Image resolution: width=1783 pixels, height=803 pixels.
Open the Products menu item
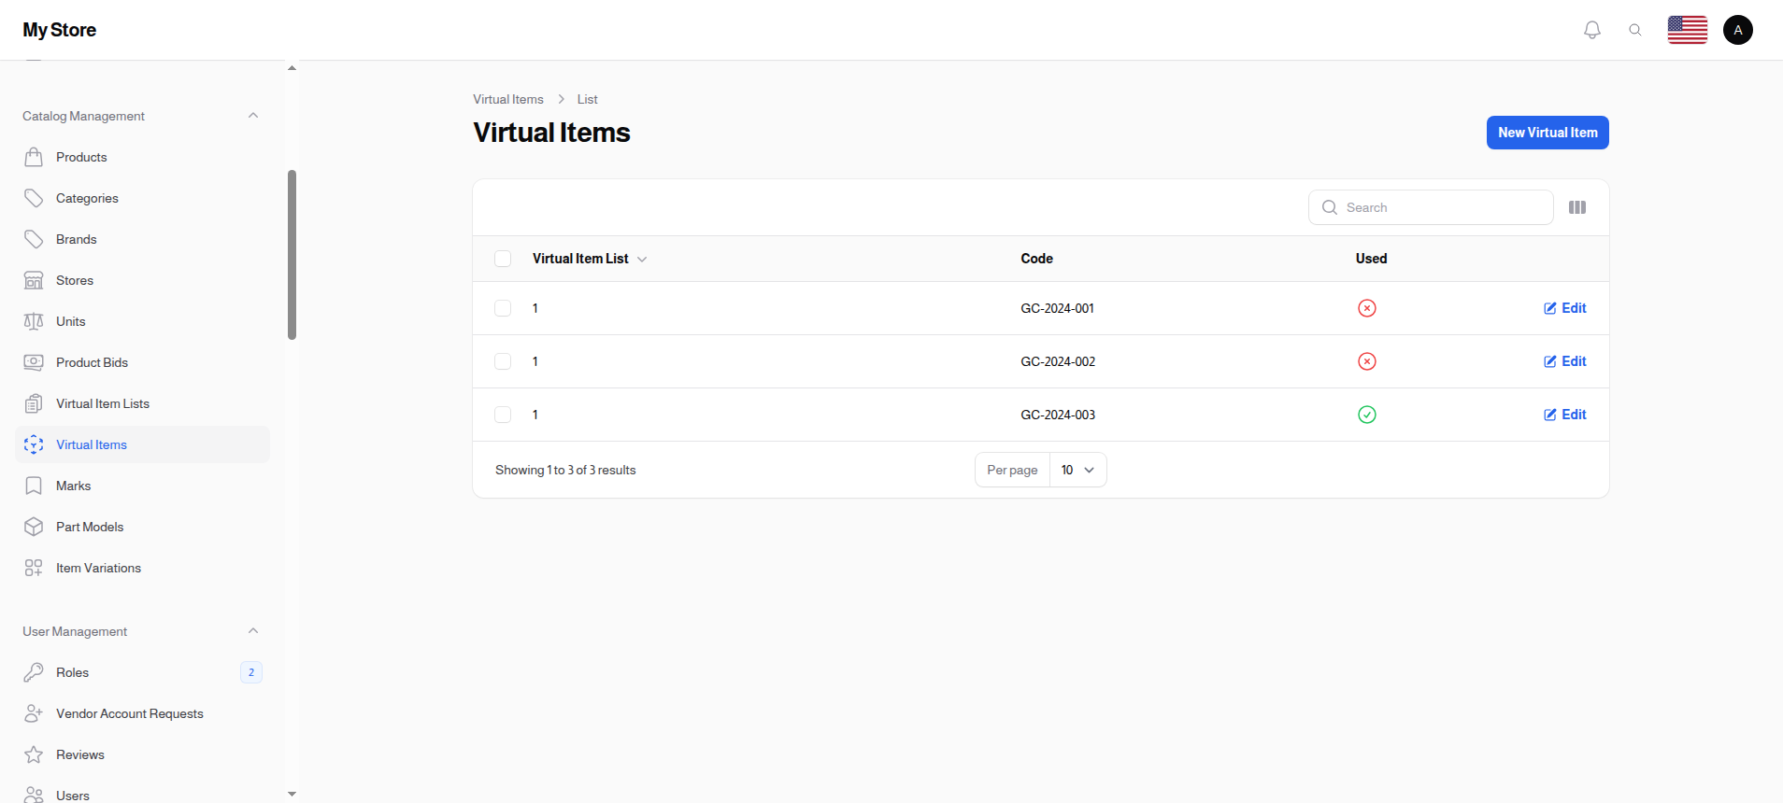click(x=142, y=157)
